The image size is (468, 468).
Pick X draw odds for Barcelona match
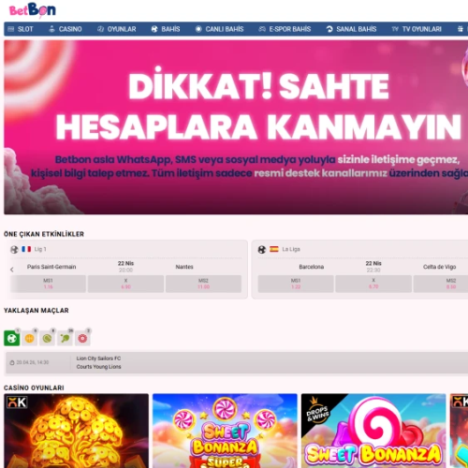[x=373, y=284]
